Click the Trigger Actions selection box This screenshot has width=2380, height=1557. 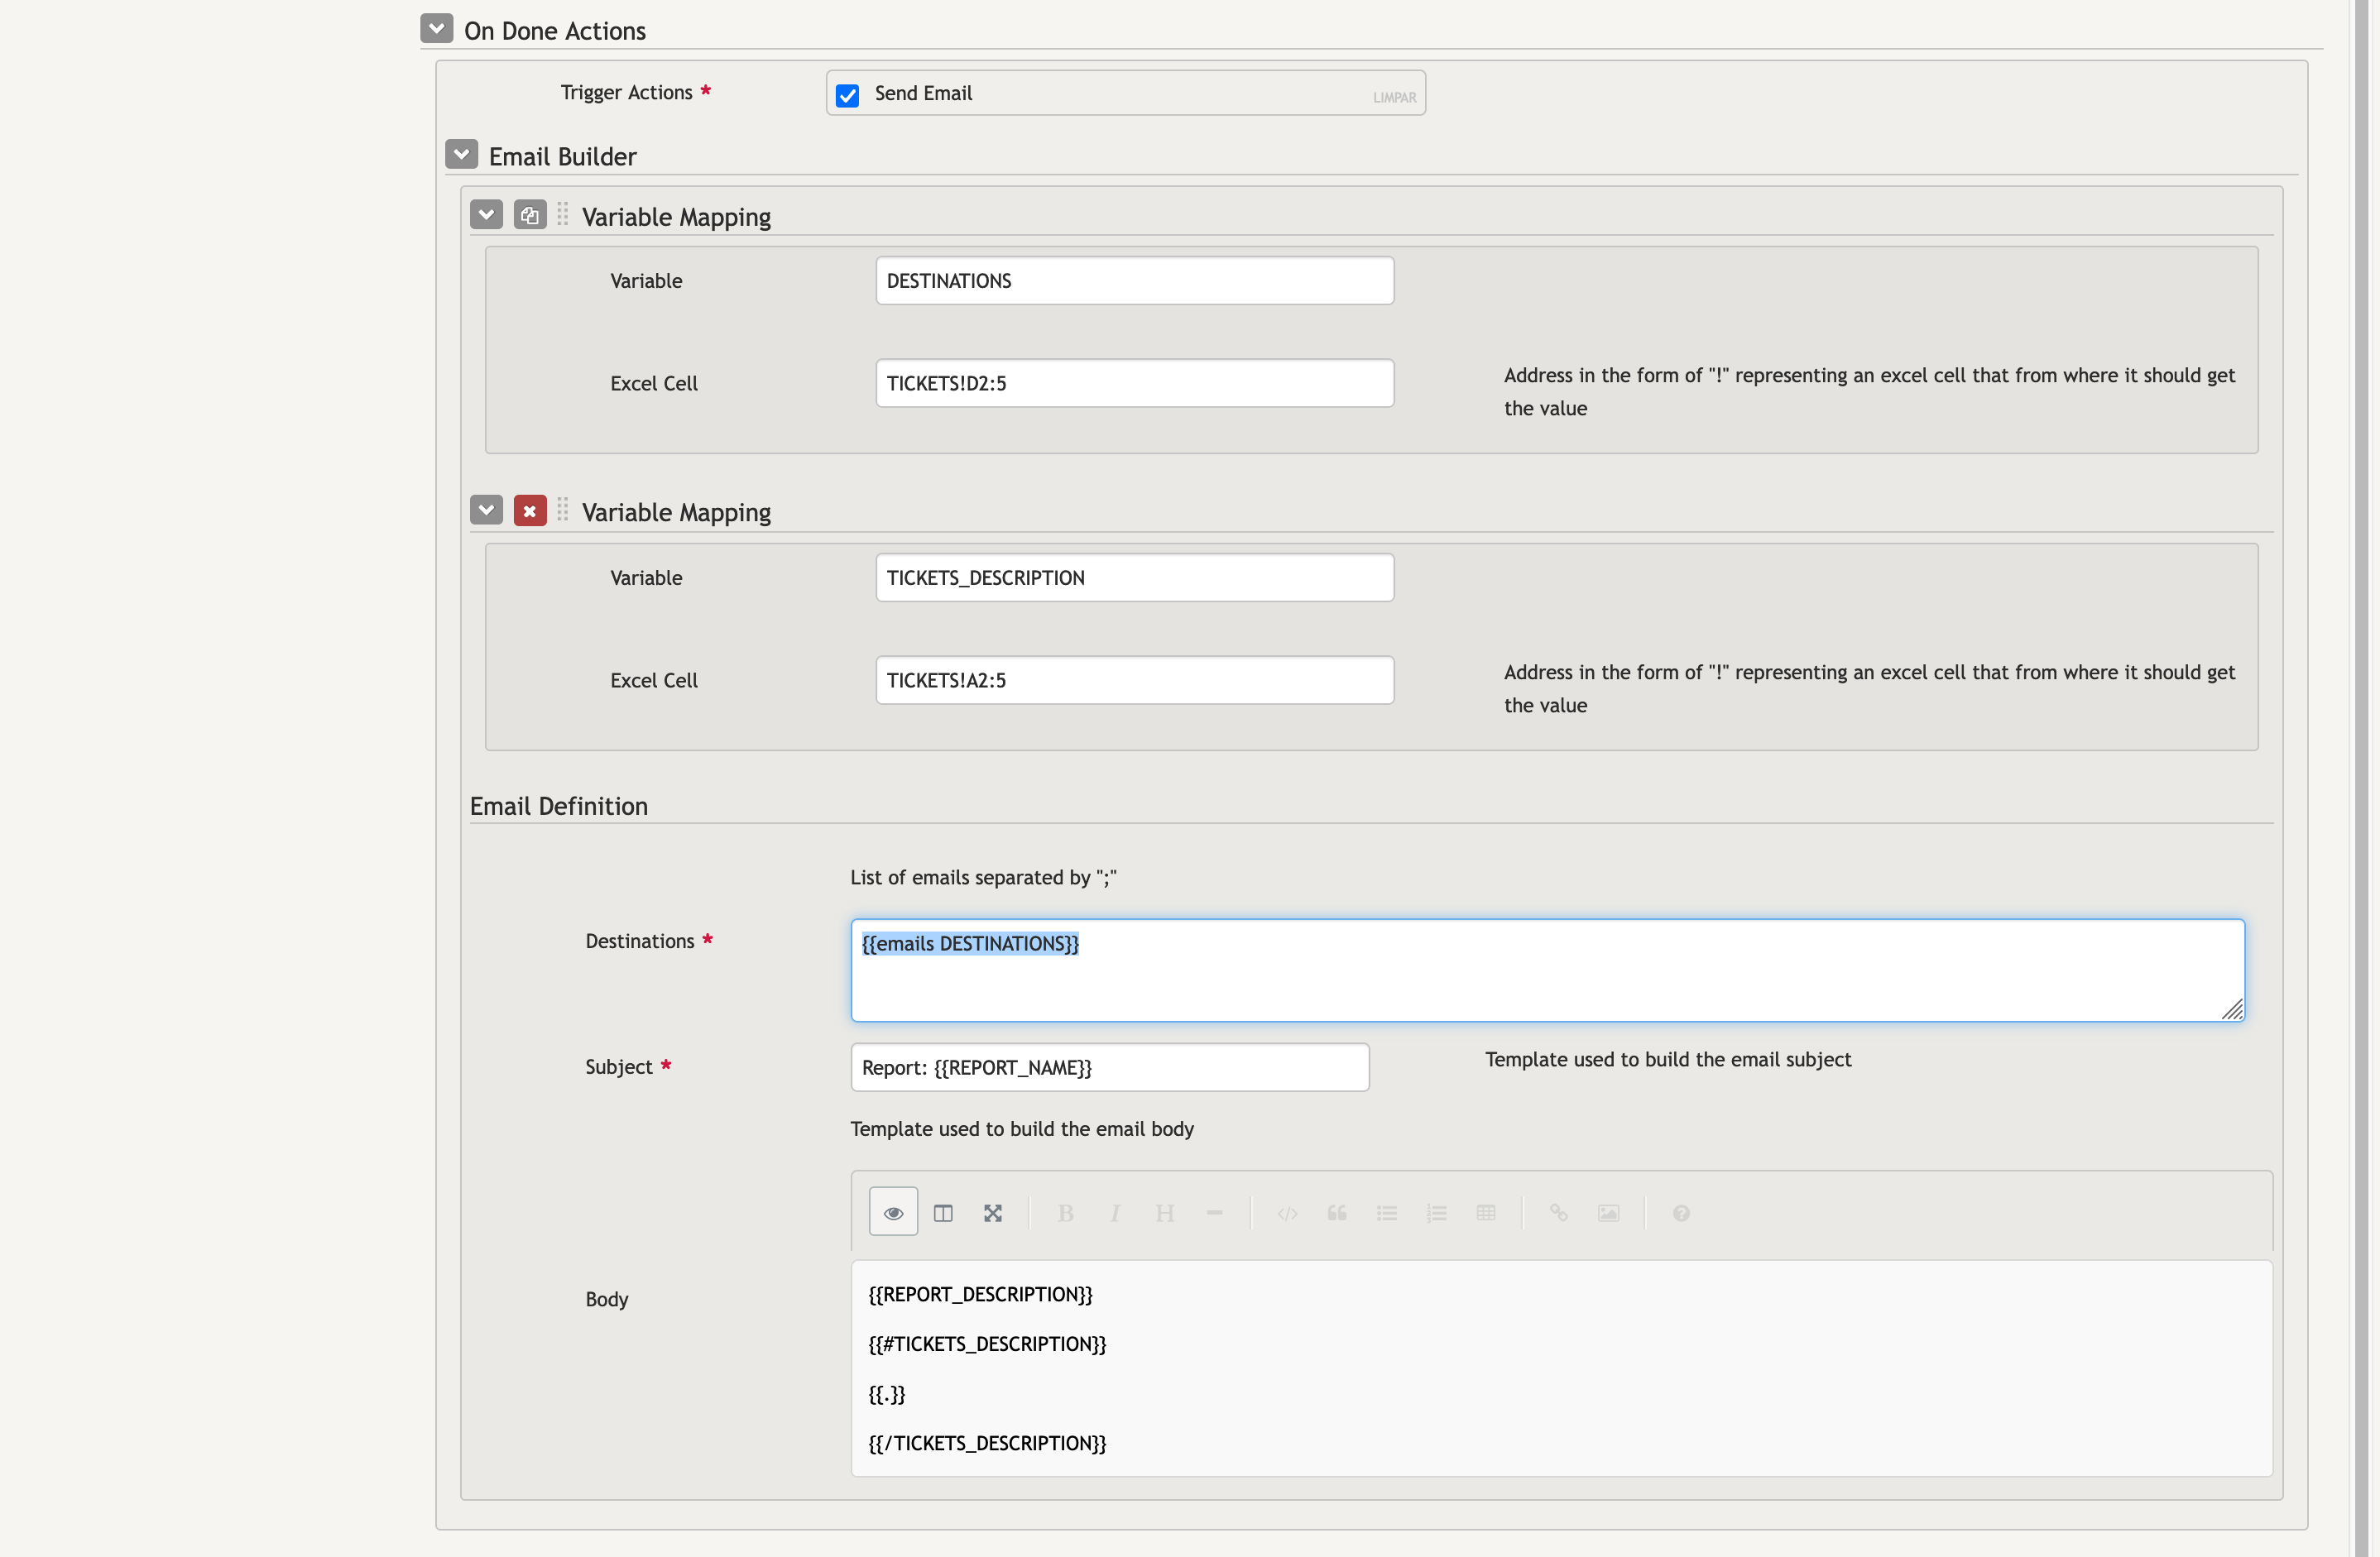tap(1125, 93)
